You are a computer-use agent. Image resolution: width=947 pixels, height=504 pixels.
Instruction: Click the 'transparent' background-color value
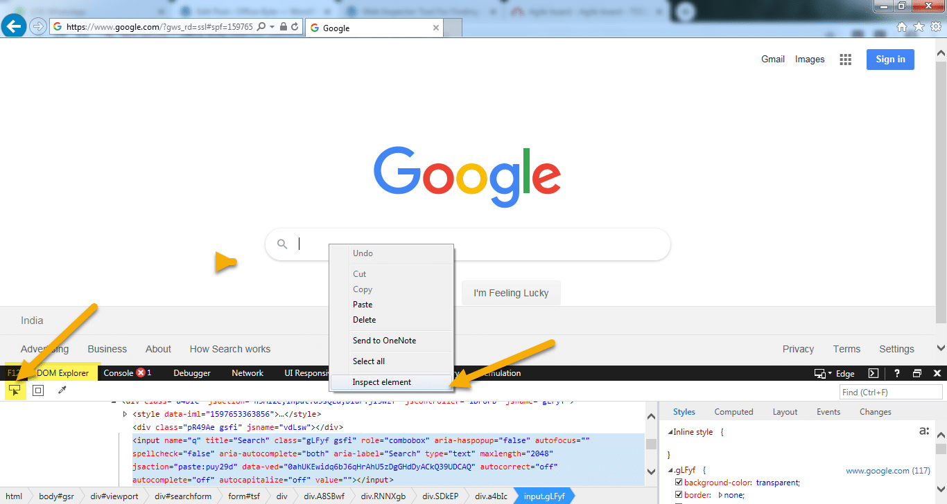778,483
